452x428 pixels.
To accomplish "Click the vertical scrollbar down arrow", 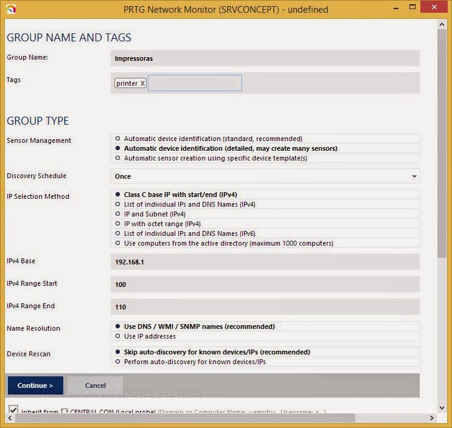I will (442, 407).
